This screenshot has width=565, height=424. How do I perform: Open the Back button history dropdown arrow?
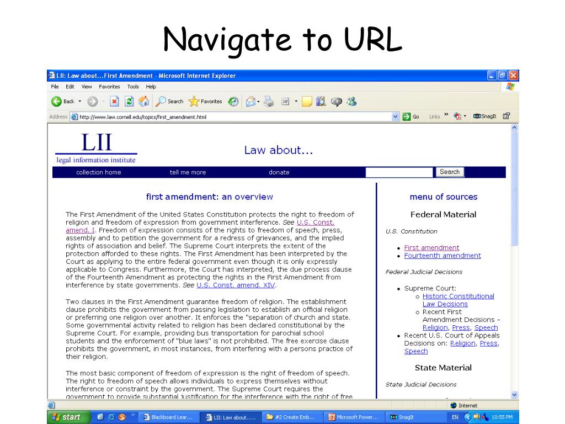[x=79, y=102]
